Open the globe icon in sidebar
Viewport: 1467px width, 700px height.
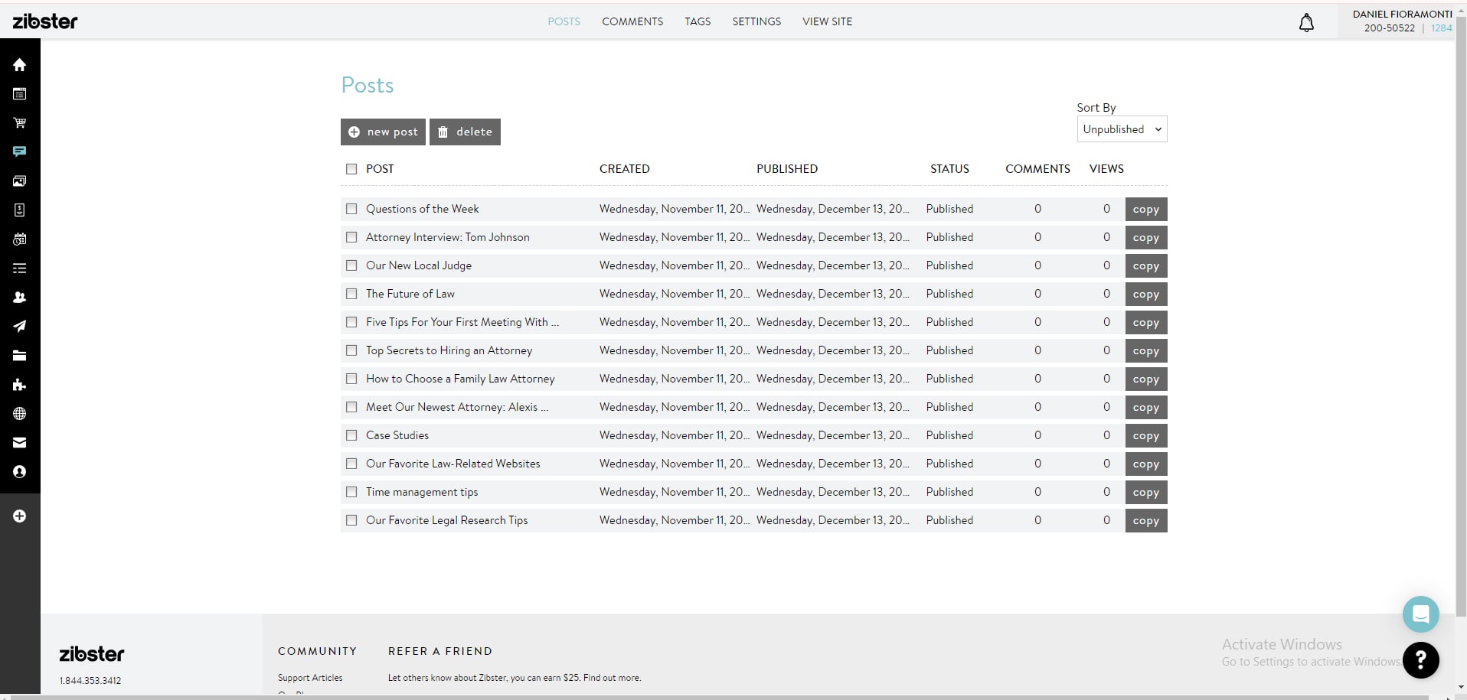pos(20,414)
